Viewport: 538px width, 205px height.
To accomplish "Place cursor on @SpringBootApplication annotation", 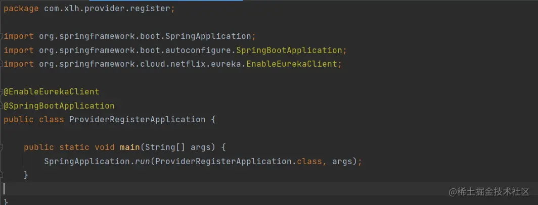I will 59,106.
